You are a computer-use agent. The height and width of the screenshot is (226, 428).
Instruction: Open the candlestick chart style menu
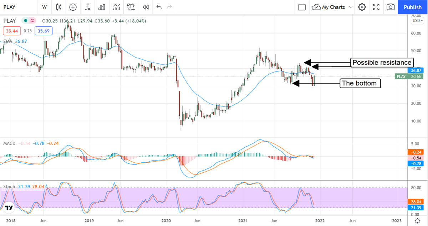pyautogui.click(x=59, y=7)
